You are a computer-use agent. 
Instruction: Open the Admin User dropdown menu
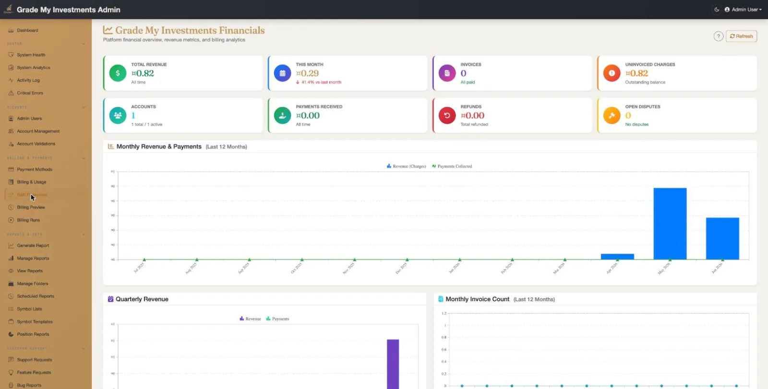point(743,10)
